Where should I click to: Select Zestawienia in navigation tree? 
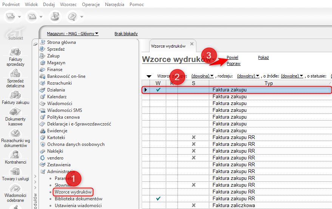[x=59, y=165]
